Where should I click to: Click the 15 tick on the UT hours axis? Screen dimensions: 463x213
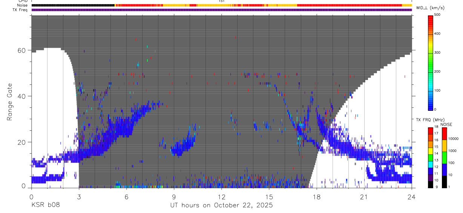[x=269, y=196]
